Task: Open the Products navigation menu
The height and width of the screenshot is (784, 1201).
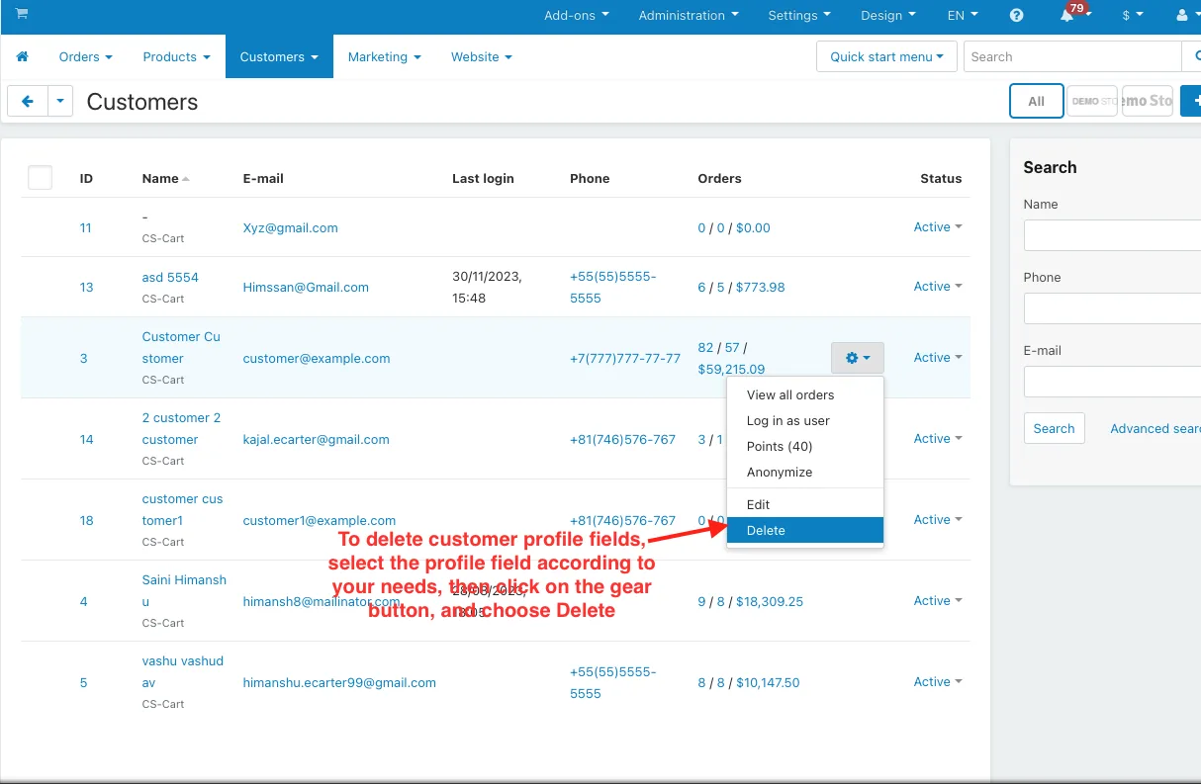Action: [177, 57]
